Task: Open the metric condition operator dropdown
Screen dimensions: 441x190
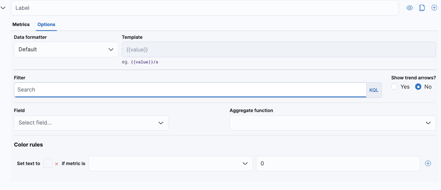Action: point(171,163)
